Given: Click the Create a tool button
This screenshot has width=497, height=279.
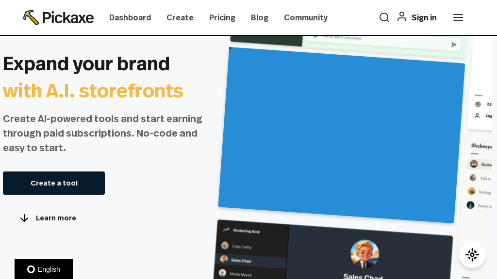Looking at the screenshot, I should pos(54,183).
